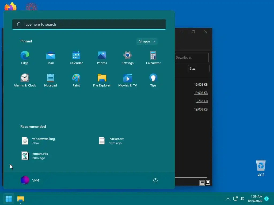Screen dimensions: 274x205
Task: Open the volume control in system tray
Action: click(x=242, y=199)
